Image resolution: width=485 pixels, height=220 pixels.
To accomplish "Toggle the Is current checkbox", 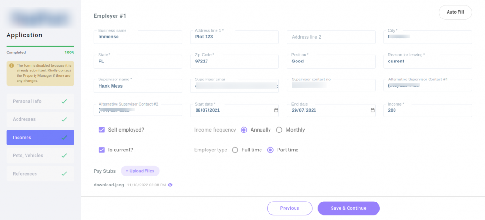I will 101,150.
